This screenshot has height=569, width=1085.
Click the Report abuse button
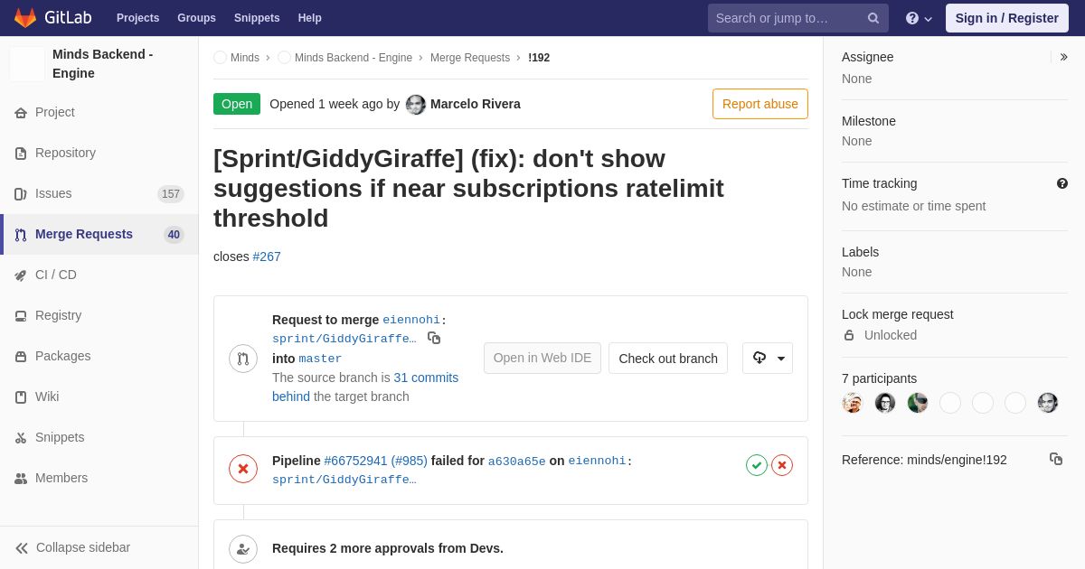760,104
